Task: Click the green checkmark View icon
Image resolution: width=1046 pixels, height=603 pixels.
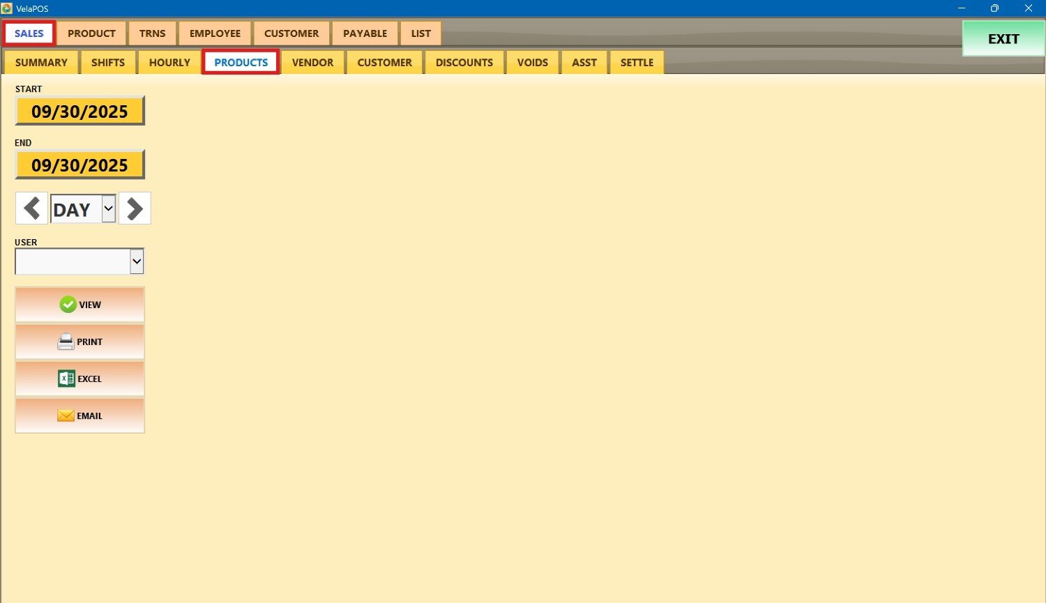Action: (x=68, y=305)
